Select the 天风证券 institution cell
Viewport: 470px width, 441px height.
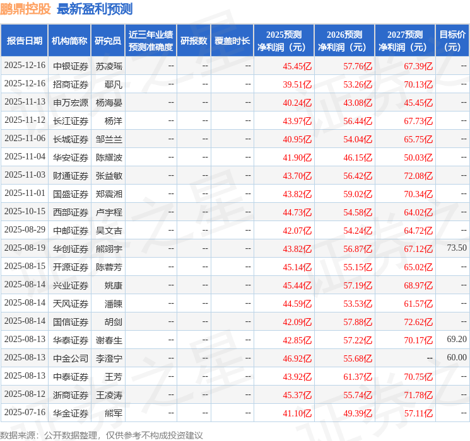pyautogui.click(x=71, y=304)
